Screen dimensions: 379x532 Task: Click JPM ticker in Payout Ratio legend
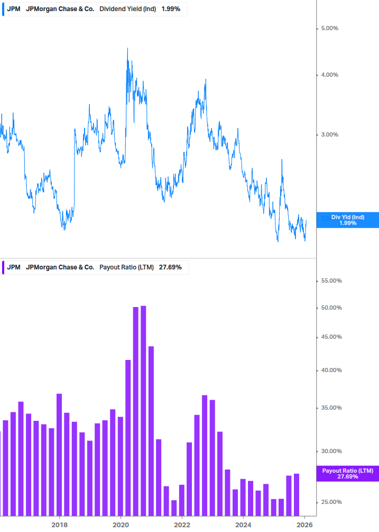point(14,267)
